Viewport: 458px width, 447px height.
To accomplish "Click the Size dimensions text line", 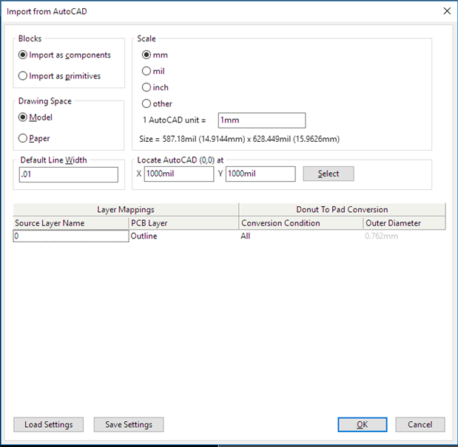I will (240, 139).
